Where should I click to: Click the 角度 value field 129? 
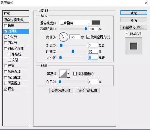(x=75, y=37)
